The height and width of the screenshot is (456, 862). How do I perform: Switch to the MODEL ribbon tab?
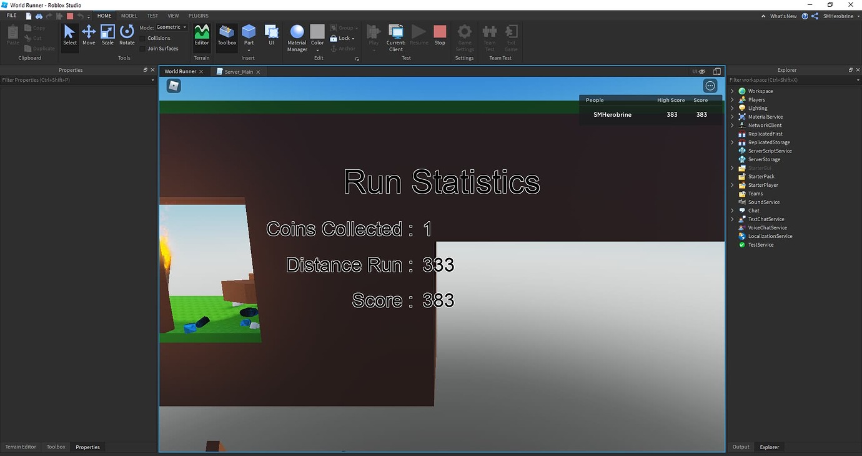point(129,15)
